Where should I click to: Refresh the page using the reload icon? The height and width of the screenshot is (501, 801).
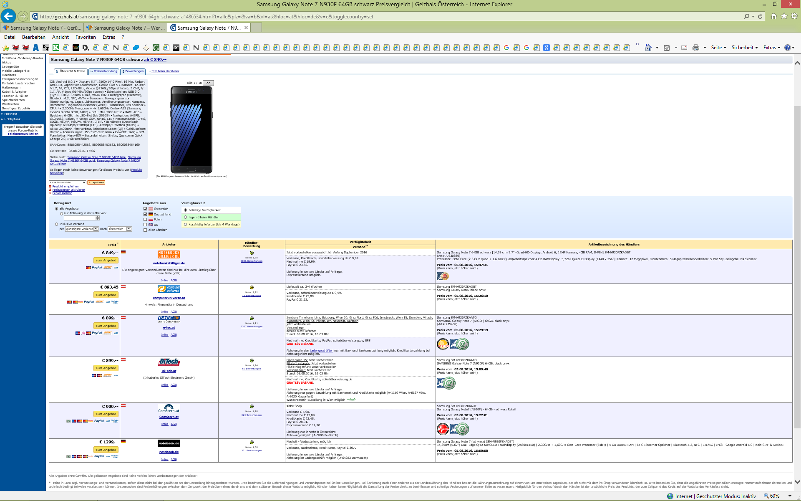click(x=760, y=16)
